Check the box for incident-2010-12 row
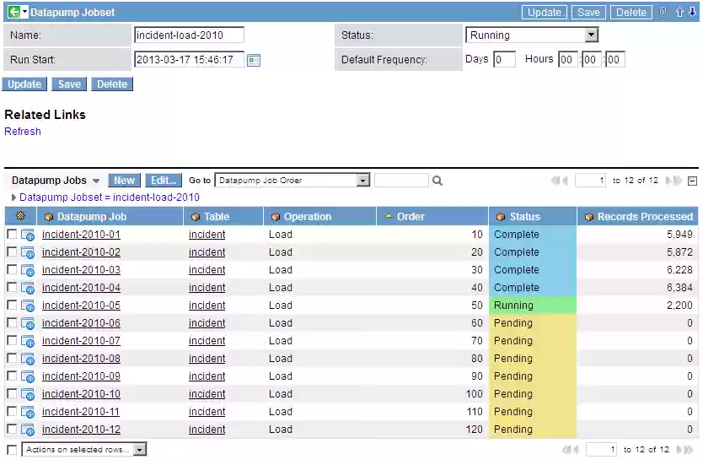The image size is (703, 465). point(12,429)
